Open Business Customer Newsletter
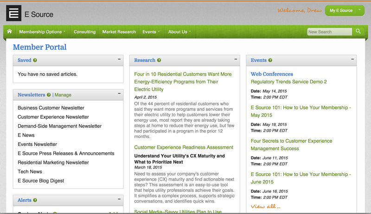 tap(51, 108)
